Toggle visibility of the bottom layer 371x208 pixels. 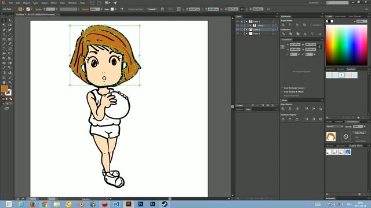point(237,34)
